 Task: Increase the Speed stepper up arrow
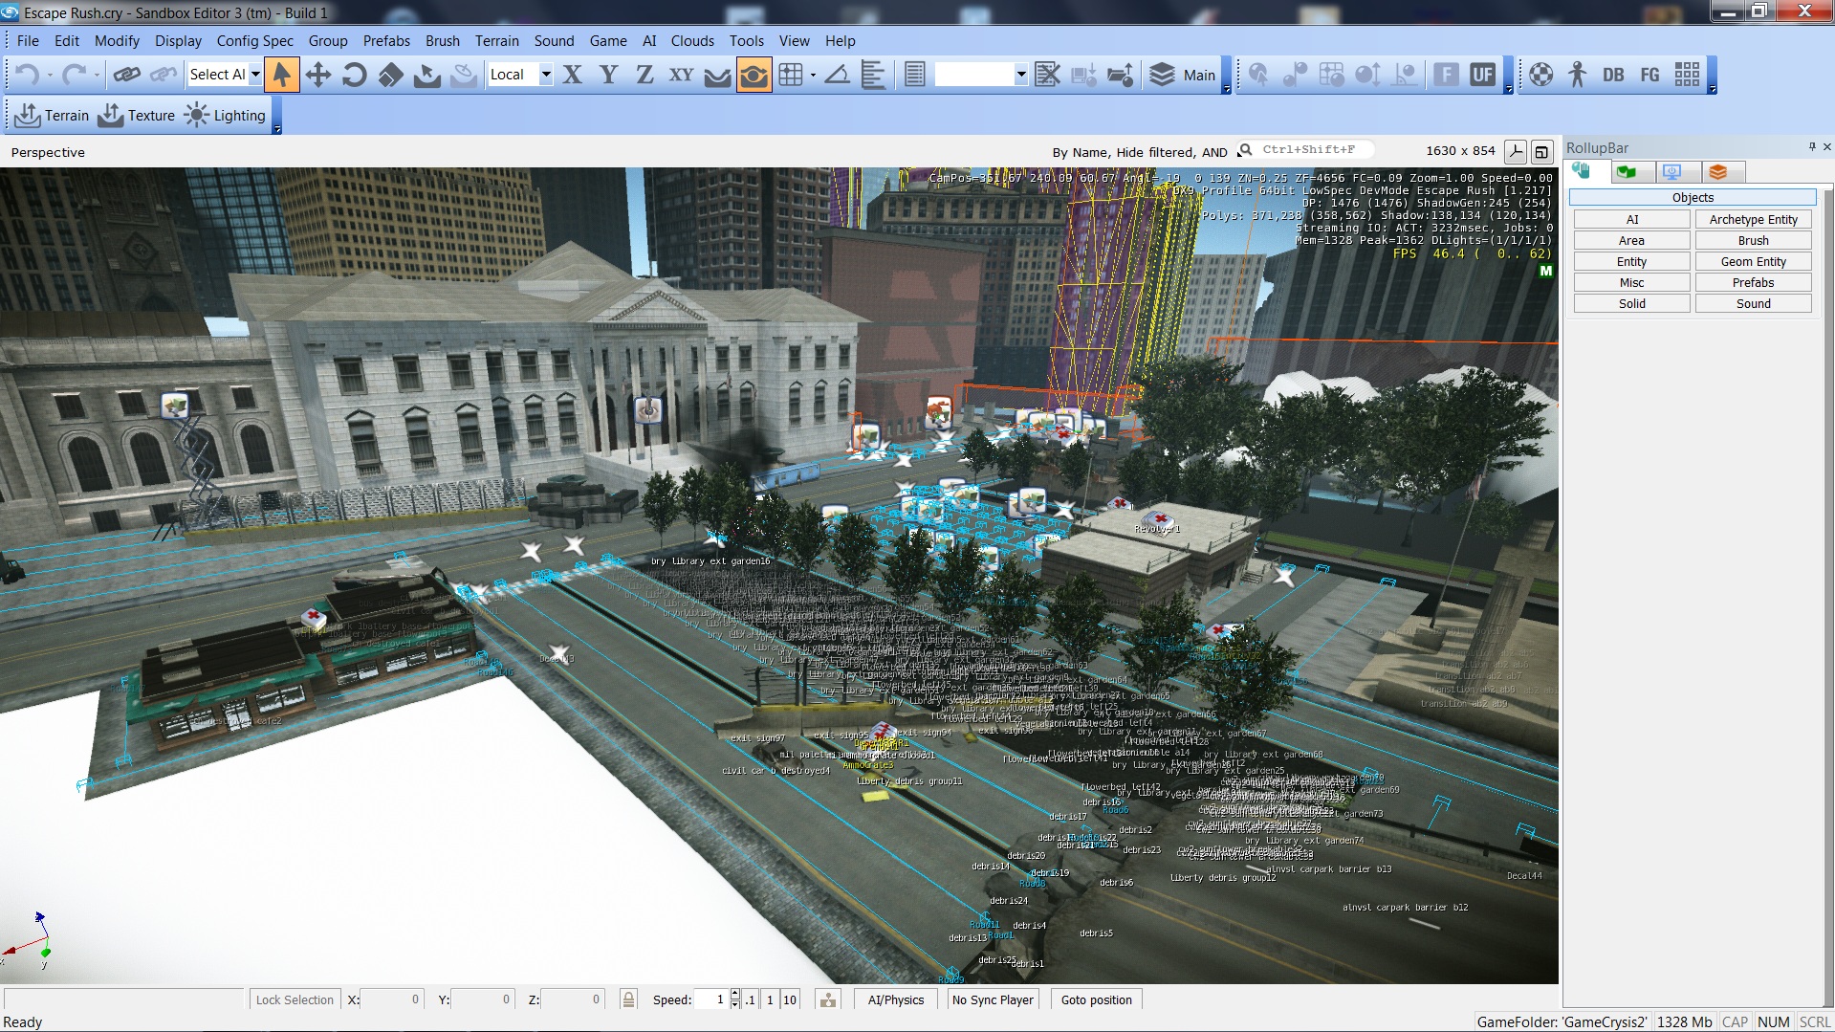click(734, 995)
